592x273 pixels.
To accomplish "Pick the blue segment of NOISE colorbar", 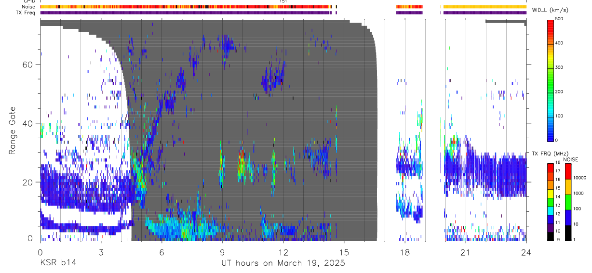I will [568, 218].
